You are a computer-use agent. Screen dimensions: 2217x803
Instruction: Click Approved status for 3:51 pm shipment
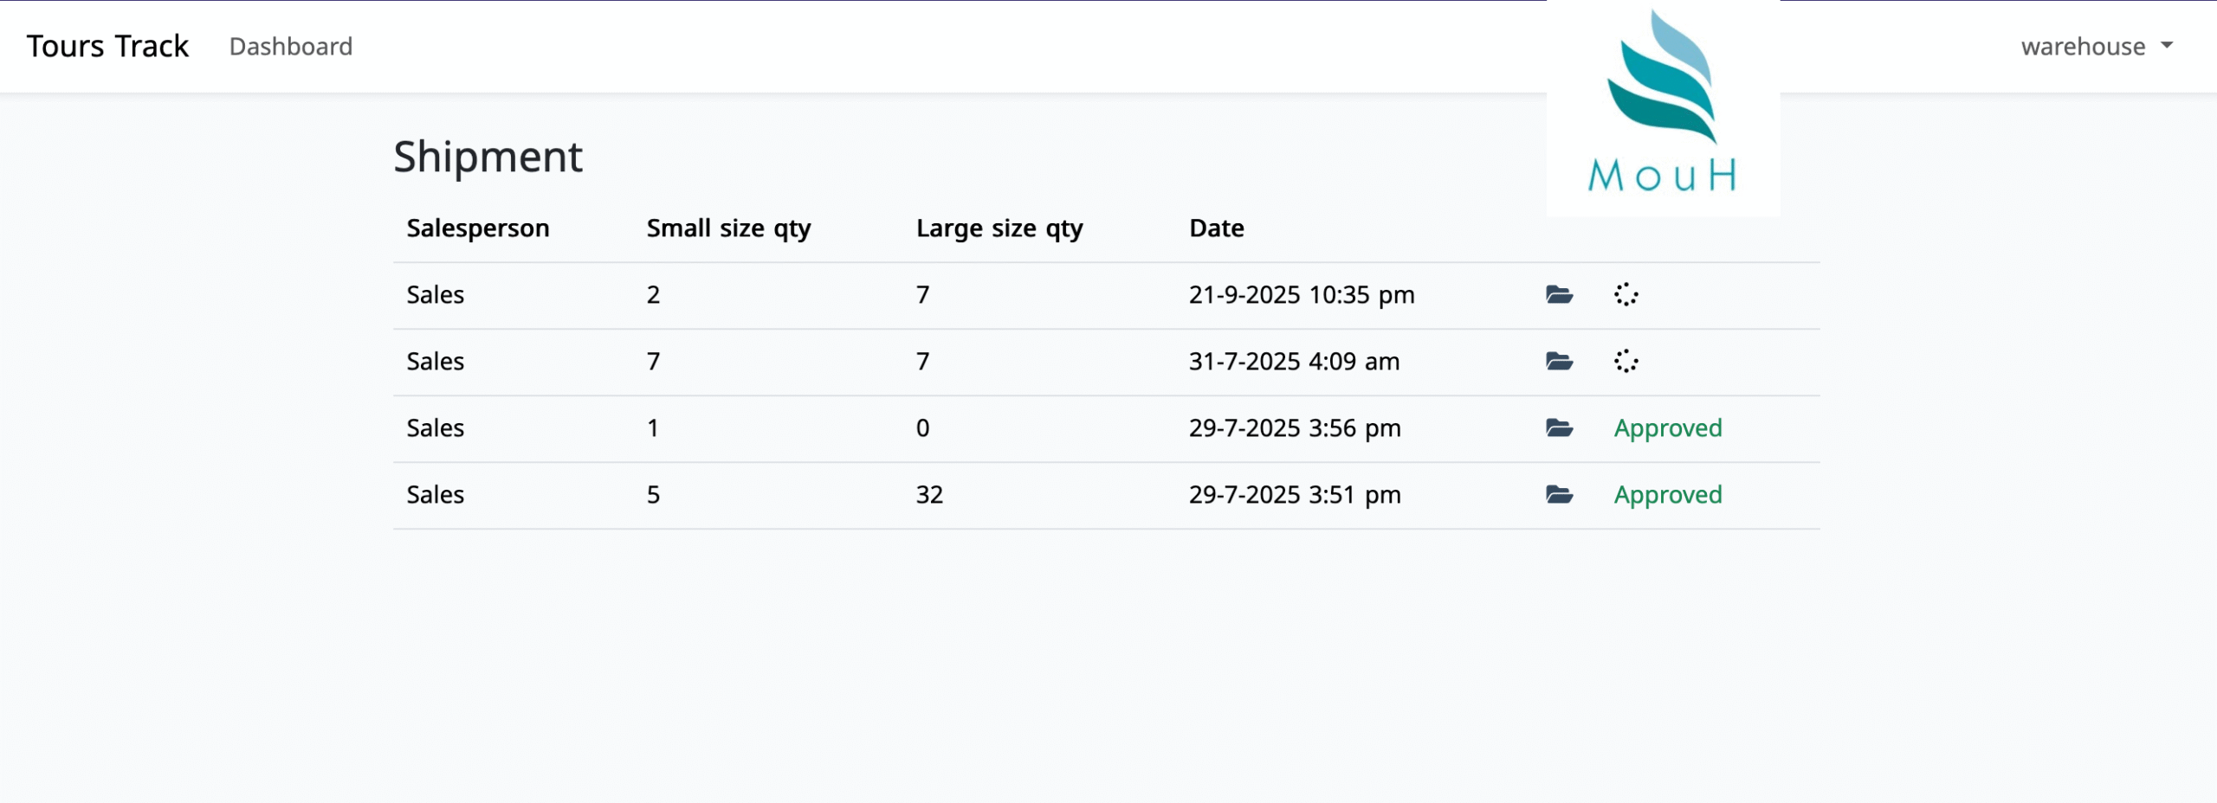pyautogui.click(x=1667, y=495)
